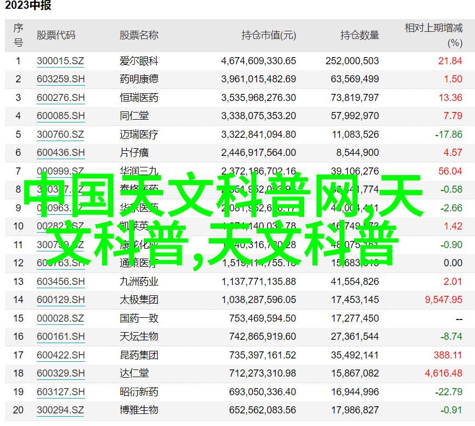Click the 股票名称 column header
This screenshot has height=426, width=475.
point(139,35)
